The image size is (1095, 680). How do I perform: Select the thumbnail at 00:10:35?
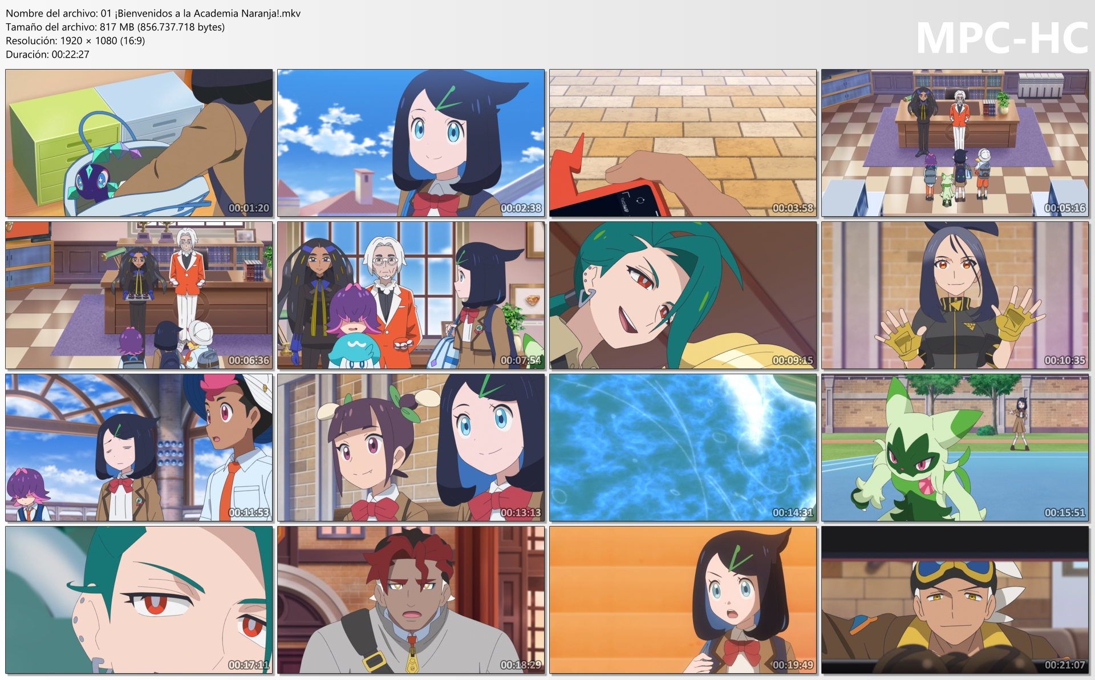point(955,296)
